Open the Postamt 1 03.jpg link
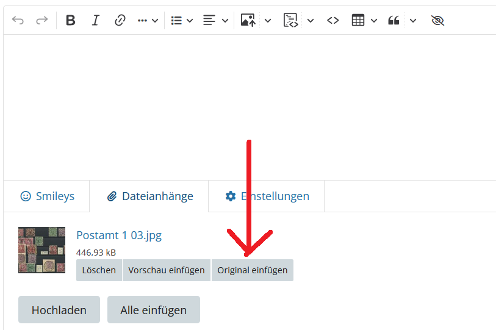 [x=119, y=235]
